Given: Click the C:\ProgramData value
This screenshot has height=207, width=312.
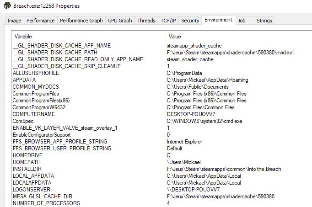Looking at the screenshot, I should point(184,73).
